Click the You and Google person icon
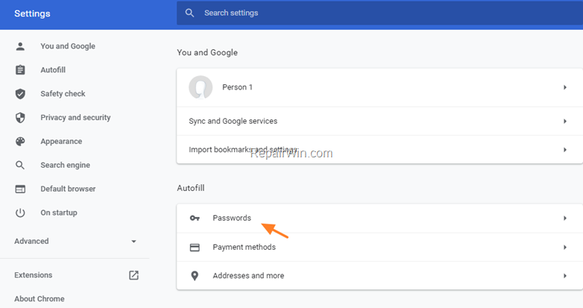583x308 pixels. pyautogui.click(x=20, y=46)
